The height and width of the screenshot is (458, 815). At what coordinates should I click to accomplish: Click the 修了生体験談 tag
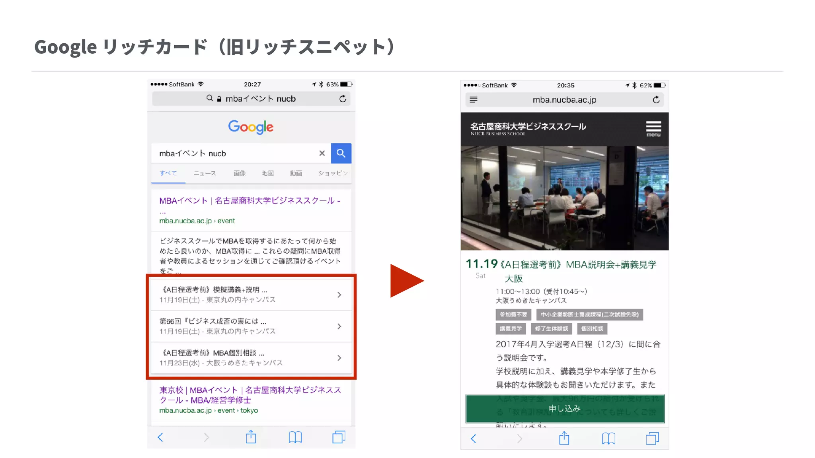pos(552,329)
